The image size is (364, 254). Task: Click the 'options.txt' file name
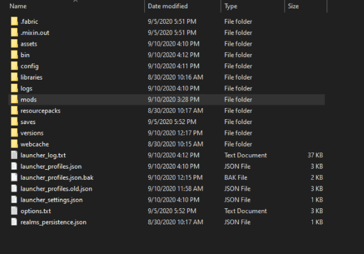pyautogui.click(x=36, y=211)
